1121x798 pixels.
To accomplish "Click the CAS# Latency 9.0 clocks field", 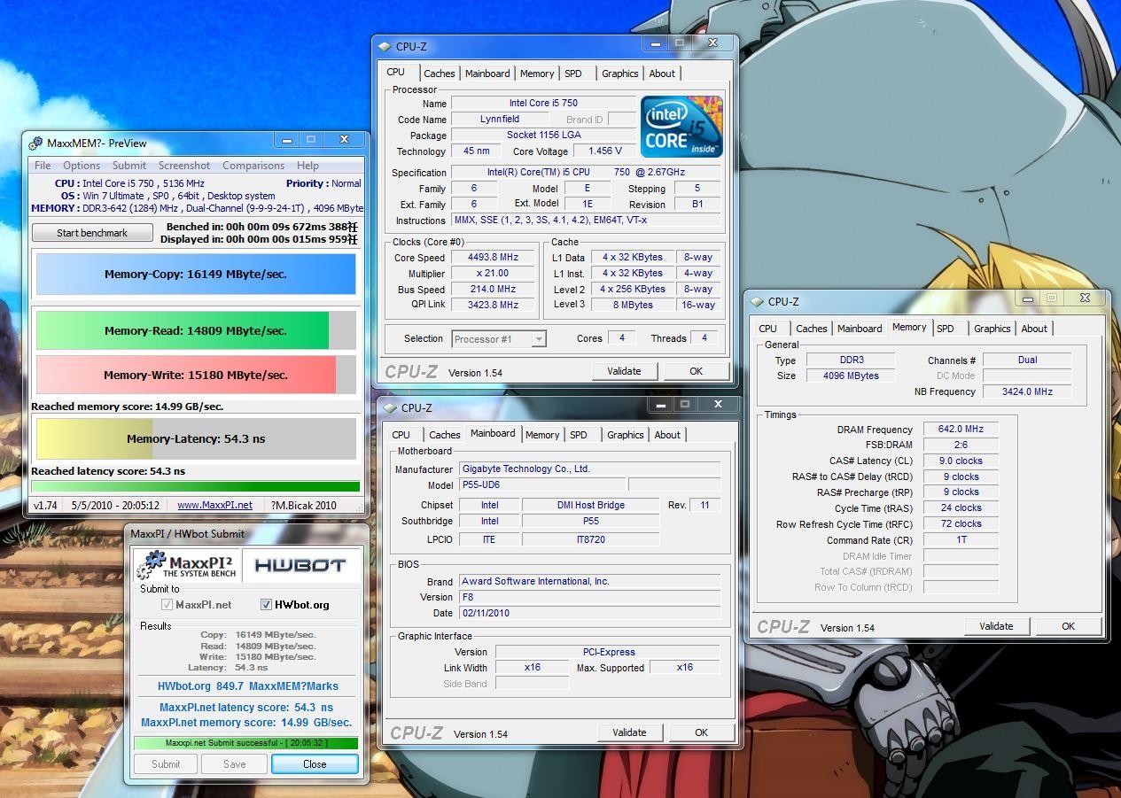I will coord(961,461).
